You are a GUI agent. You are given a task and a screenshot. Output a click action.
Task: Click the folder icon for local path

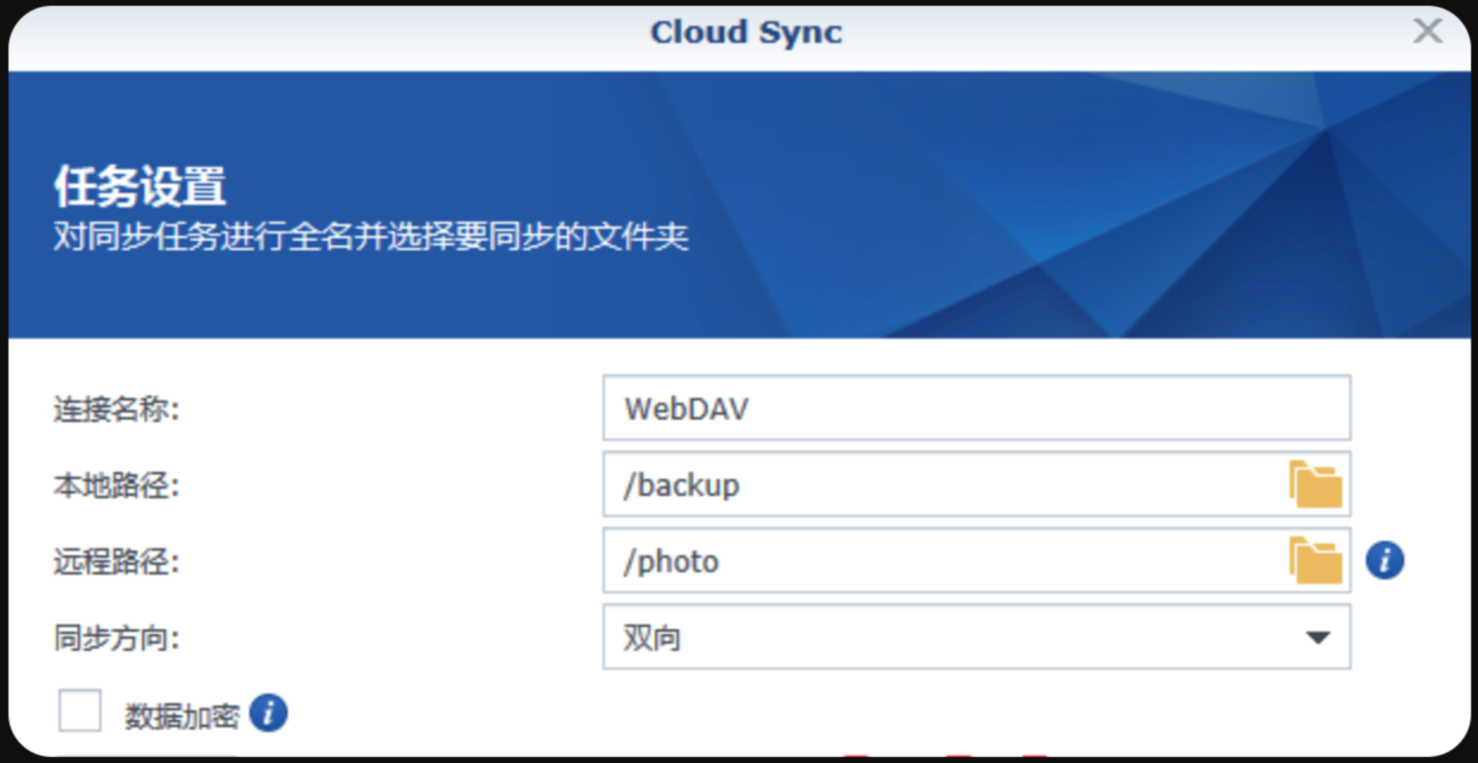(x=1315, y=485)
